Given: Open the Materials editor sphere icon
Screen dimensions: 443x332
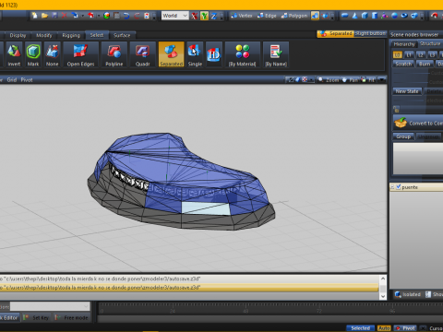Looking at the screenshot, I should point(107,16).
